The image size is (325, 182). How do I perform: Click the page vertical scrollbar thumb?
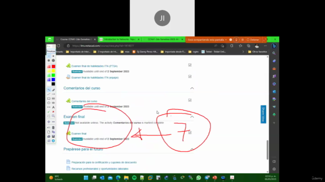point(268,150)
